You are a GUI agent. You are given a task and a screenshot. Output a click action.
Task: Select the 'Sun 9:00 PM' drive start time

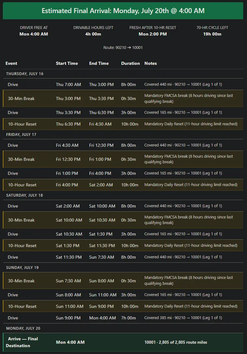pos(68,318)
